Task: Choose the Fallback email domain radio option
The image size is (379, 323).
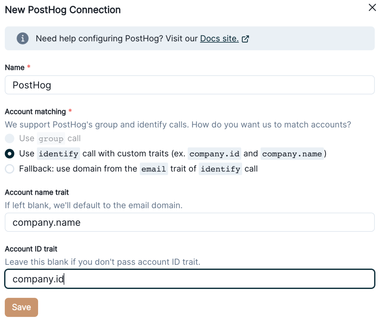Action: tap(10, 169)
